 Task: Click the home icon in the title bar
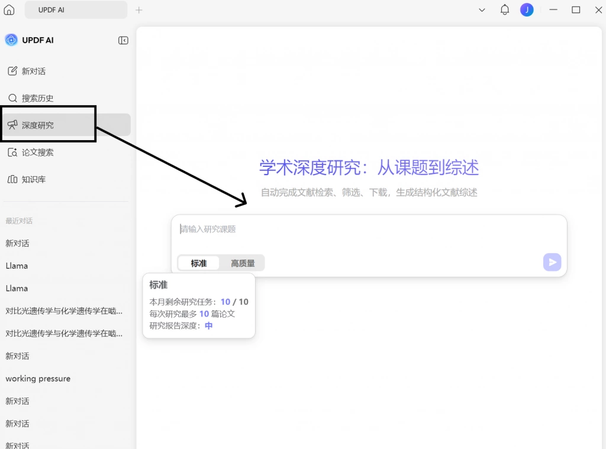click(x=9, y=9)
